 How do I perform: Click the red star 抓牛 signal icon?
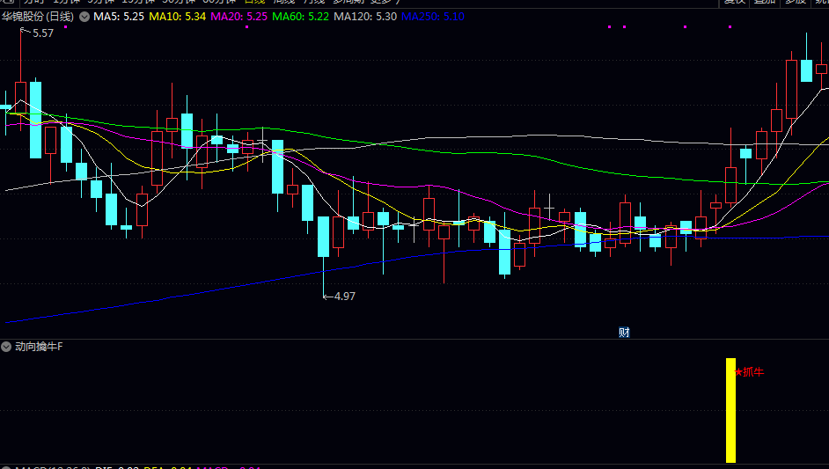click(x=738, y=372)
